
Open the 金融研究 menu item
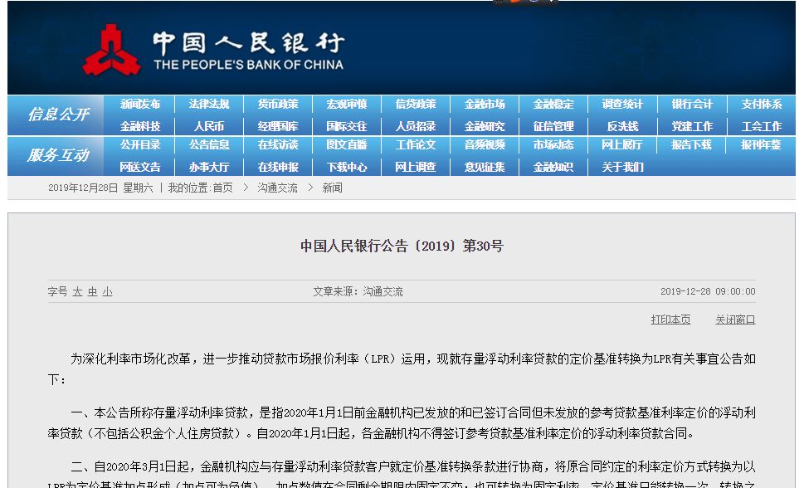pos(485,126)
